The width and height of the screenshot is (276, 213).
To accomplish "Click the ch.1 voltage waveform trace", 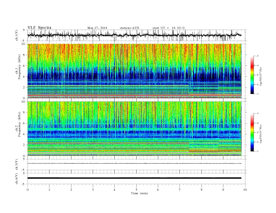I will tap(135, 35).
